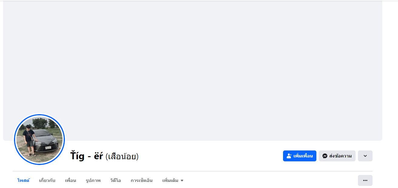Switch to the โพสต์ tab
Screen dimensions: 398x188
23,180
